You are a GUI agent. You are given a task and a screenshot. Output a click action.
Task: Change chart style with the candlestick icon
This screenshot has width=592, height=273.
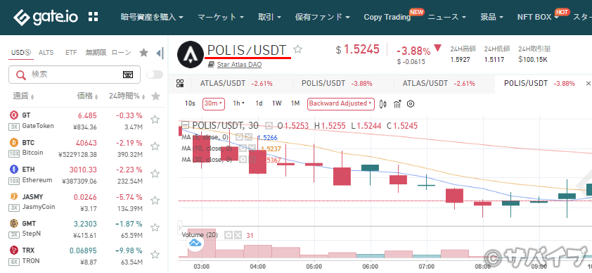383,104
